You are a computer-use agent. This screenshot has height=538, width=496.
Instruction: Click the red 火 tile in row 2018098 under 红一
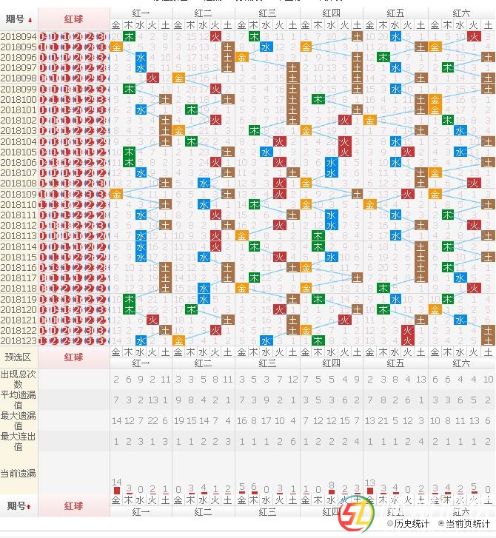coord(153,78)
